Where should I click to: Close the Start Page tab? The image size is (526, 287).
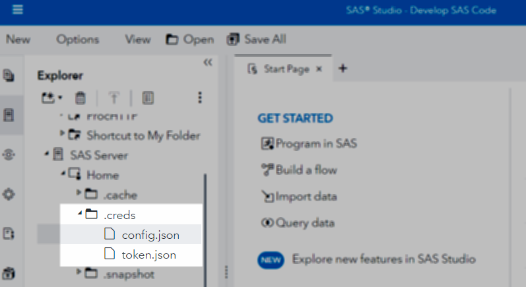319,69
